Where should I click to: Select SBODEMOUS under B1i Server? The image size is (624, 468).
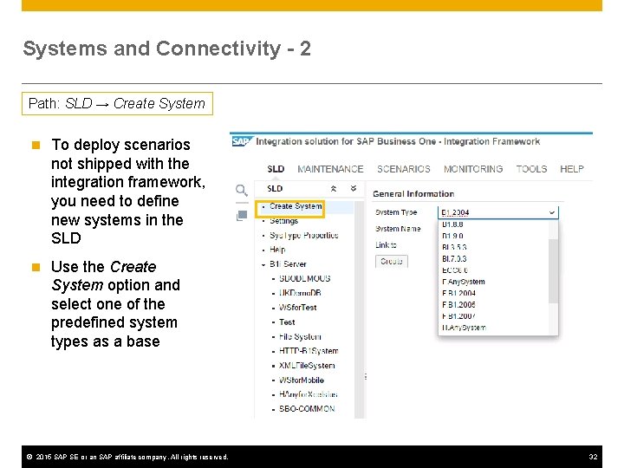304,278
